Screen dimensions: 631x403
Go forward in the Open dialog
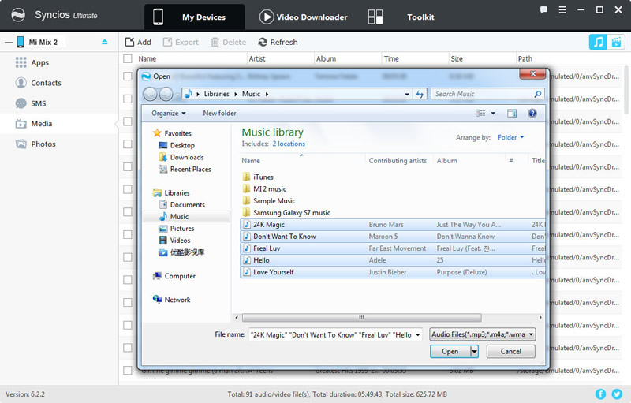click(166, 94)
